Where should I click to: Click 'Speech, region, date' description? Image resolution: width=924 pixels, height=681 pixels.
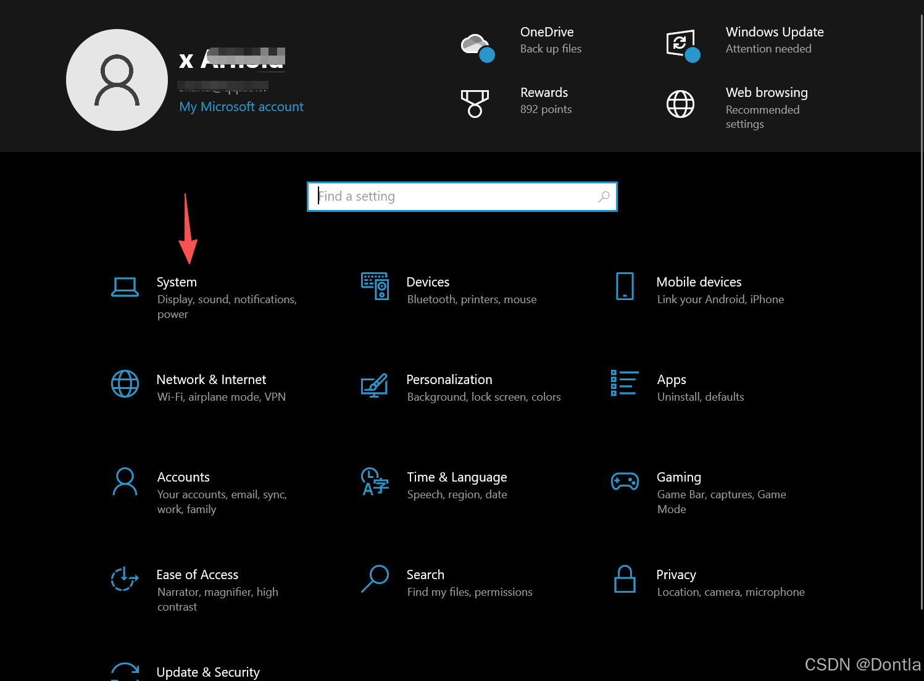tap(457, 495)
